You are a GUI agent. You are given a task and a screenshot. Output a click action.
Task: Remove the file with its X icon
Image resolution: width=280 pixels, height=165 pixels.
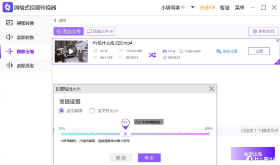277,41
